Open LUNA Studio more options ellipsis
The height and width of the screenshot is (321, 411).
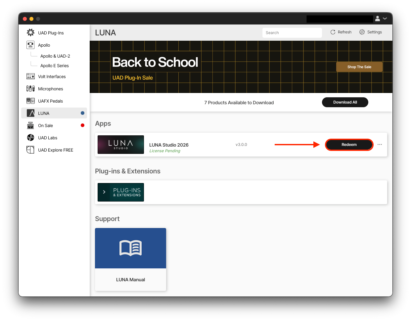tap(380, 145)
